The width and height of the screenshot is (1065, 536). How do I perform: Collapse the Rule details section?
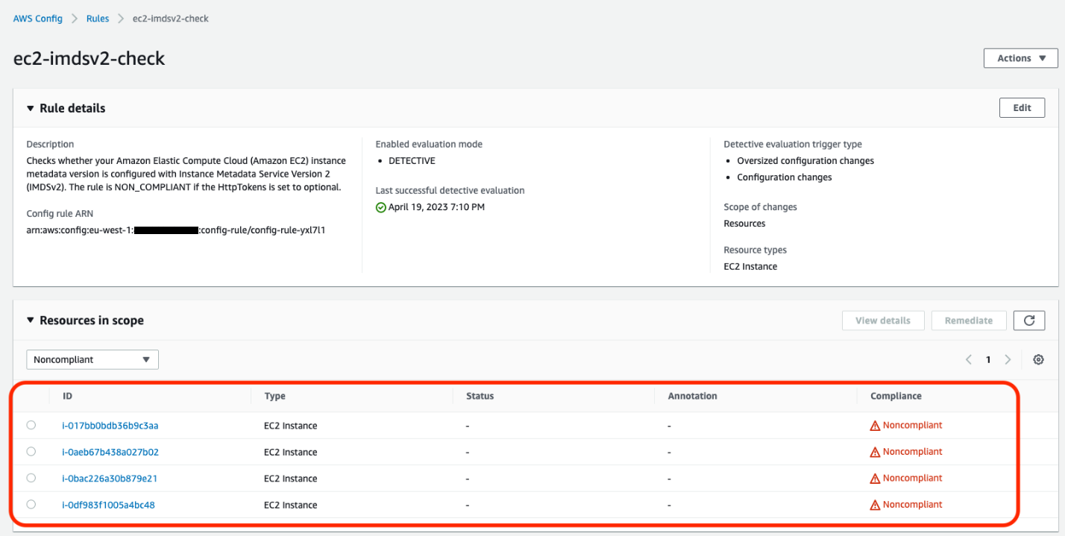pyautogui.click(x=29, y=107)
